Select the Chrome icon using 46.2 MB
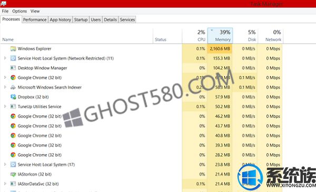Screen dimensions: 316x192 (x=13, y=116)
